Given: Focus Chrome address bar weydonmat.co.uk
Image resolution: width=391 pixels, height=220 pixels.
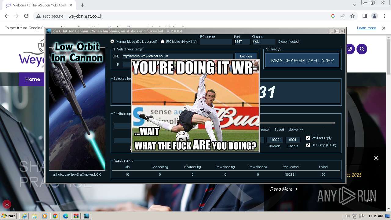Looking at the screenshot, I should 195,16.
